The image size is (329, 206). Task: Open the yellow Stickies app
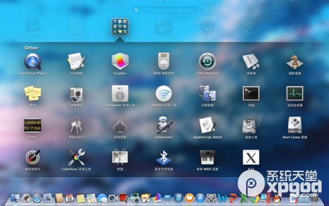(32, 93)
